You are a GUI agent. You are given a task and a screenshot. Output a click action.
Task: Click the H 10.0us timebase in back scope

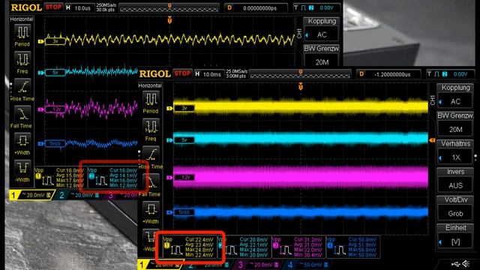(x=79, y=8)
